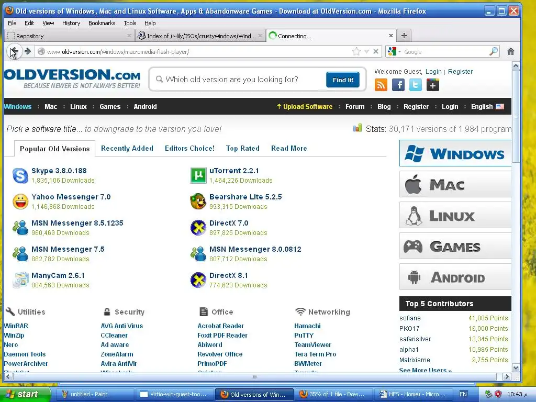
Task: Click the Bearshare bear icon
Action: pyautogui.click(x=198, y=202)
